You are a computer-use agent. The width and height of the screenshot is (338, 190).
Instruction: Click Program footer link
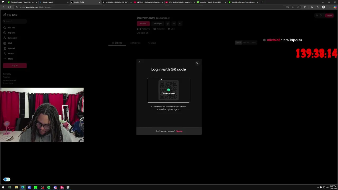click(x=7, y=77)
